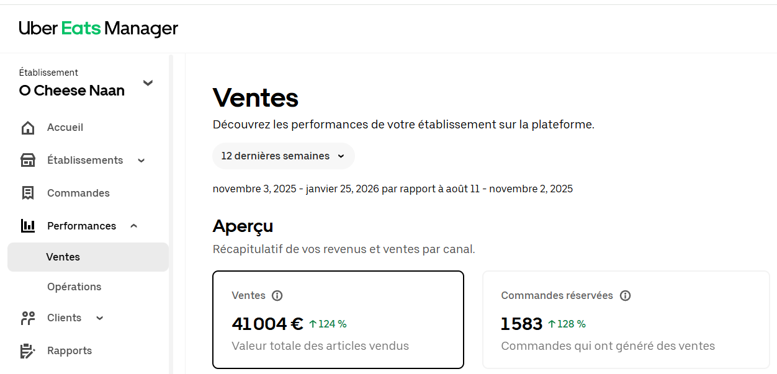Click the sidebar vertical scrollbar
777x374 pixels.
171,214
